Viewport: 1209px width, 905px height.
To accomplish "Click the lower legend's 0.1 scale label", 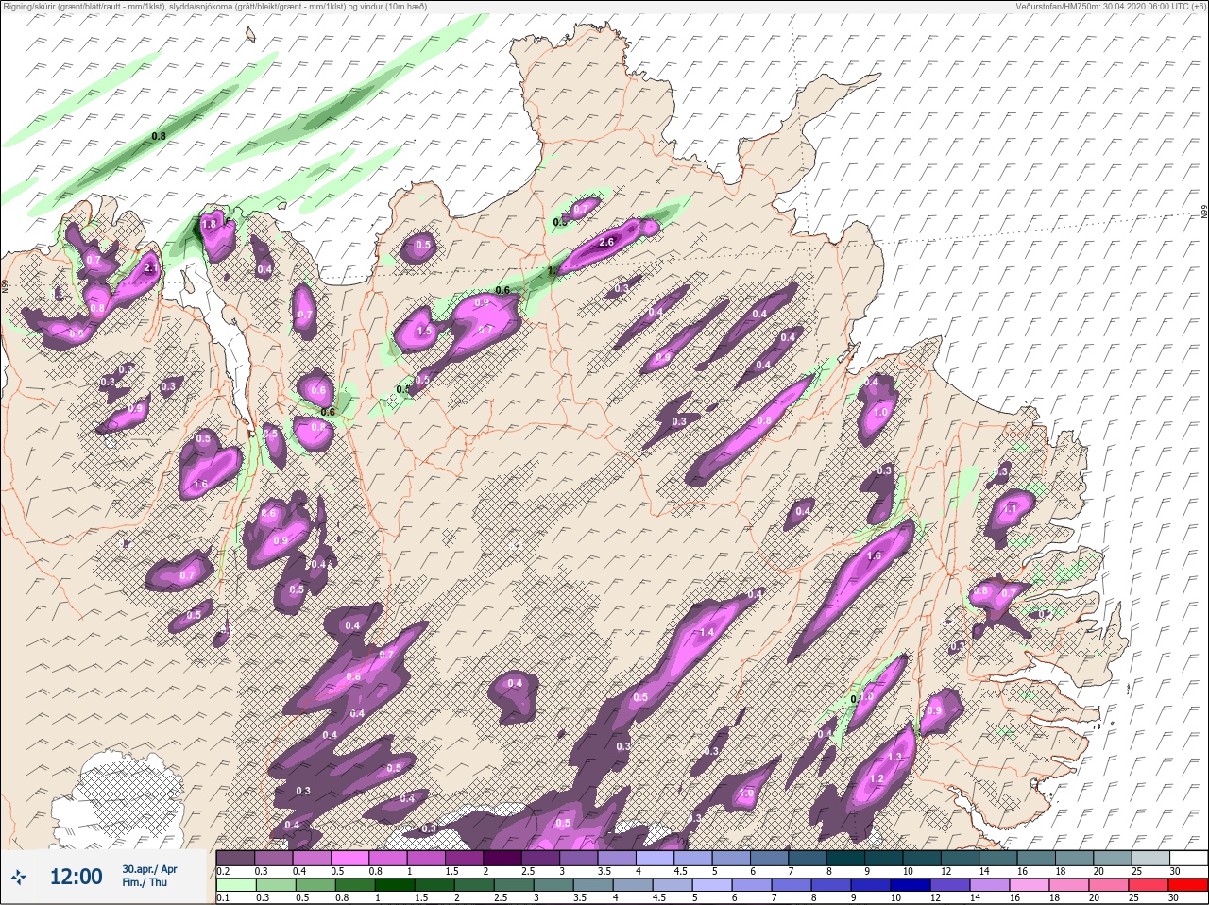I will 223,898.
